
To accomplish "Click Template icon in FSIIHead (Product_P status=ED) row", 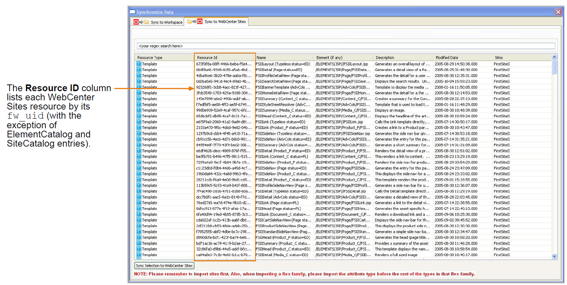I will point(139,238).
